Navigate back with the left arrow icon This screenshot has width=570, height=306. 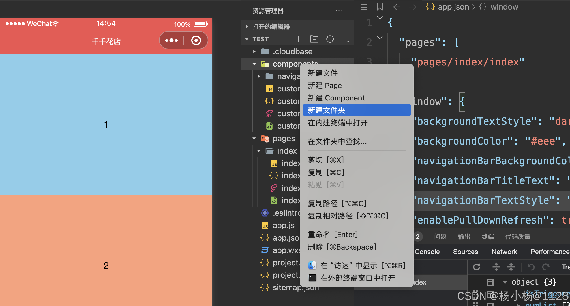coord(397,7)
